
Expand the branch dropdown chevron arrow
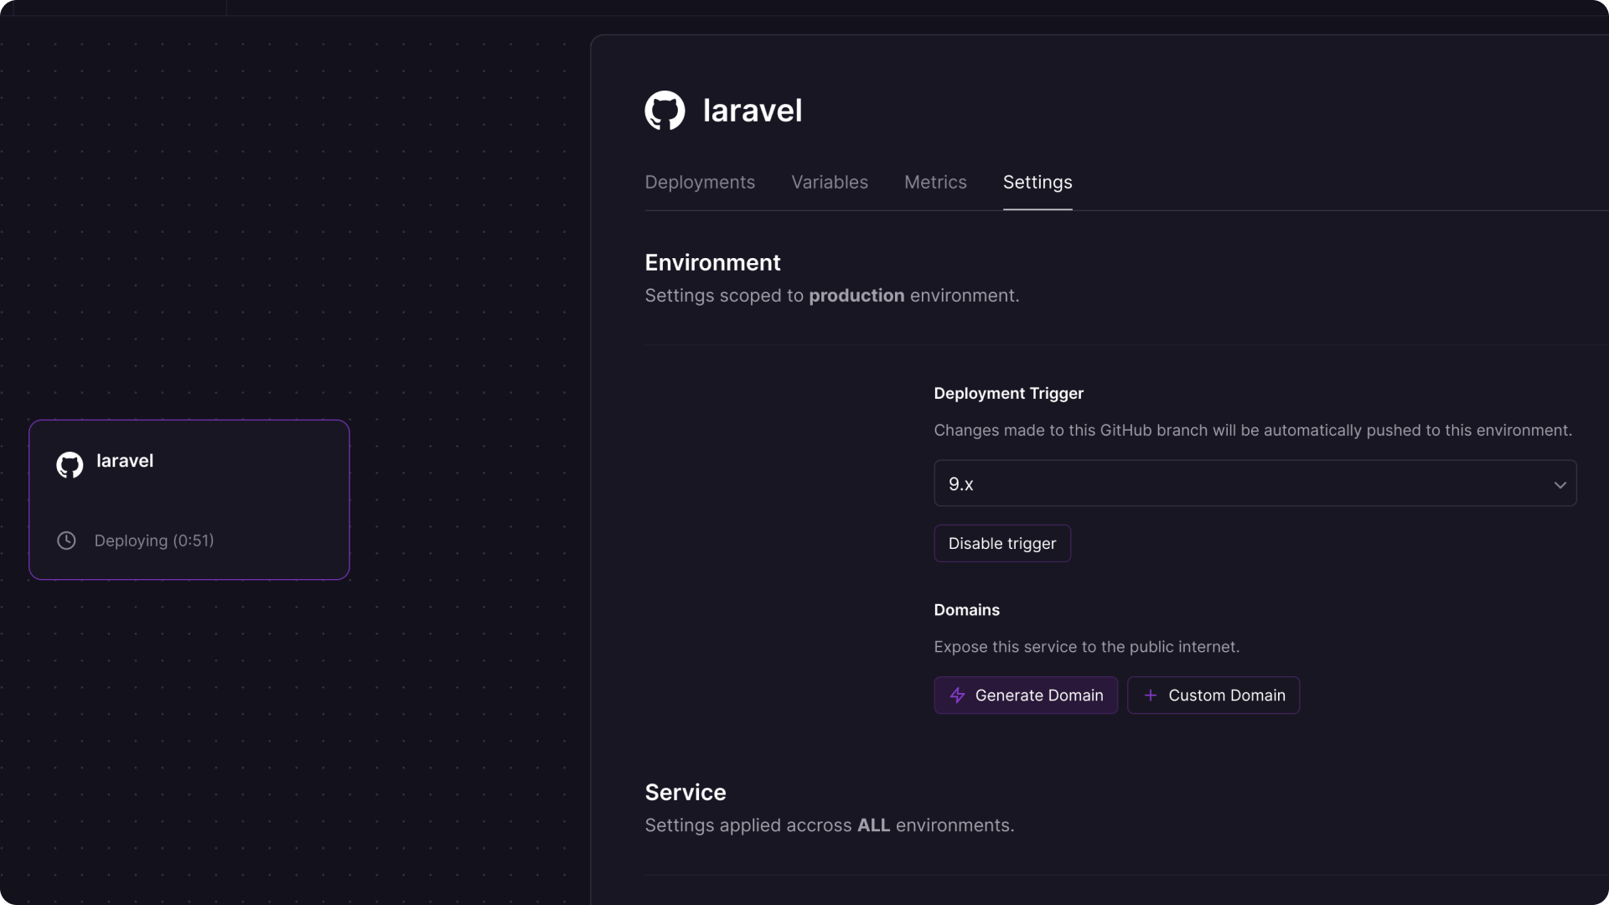(1560, 484)
